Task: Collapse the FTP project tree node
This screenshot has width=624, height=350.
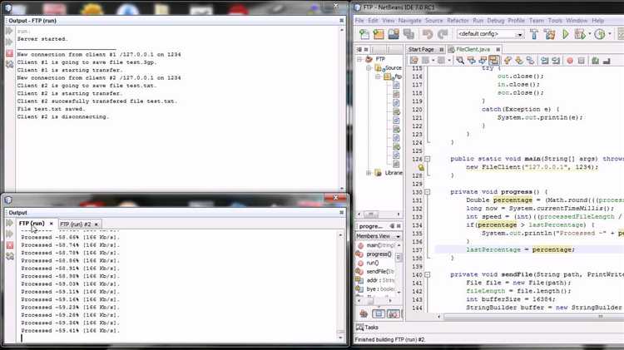Action: tap(359, 59)
